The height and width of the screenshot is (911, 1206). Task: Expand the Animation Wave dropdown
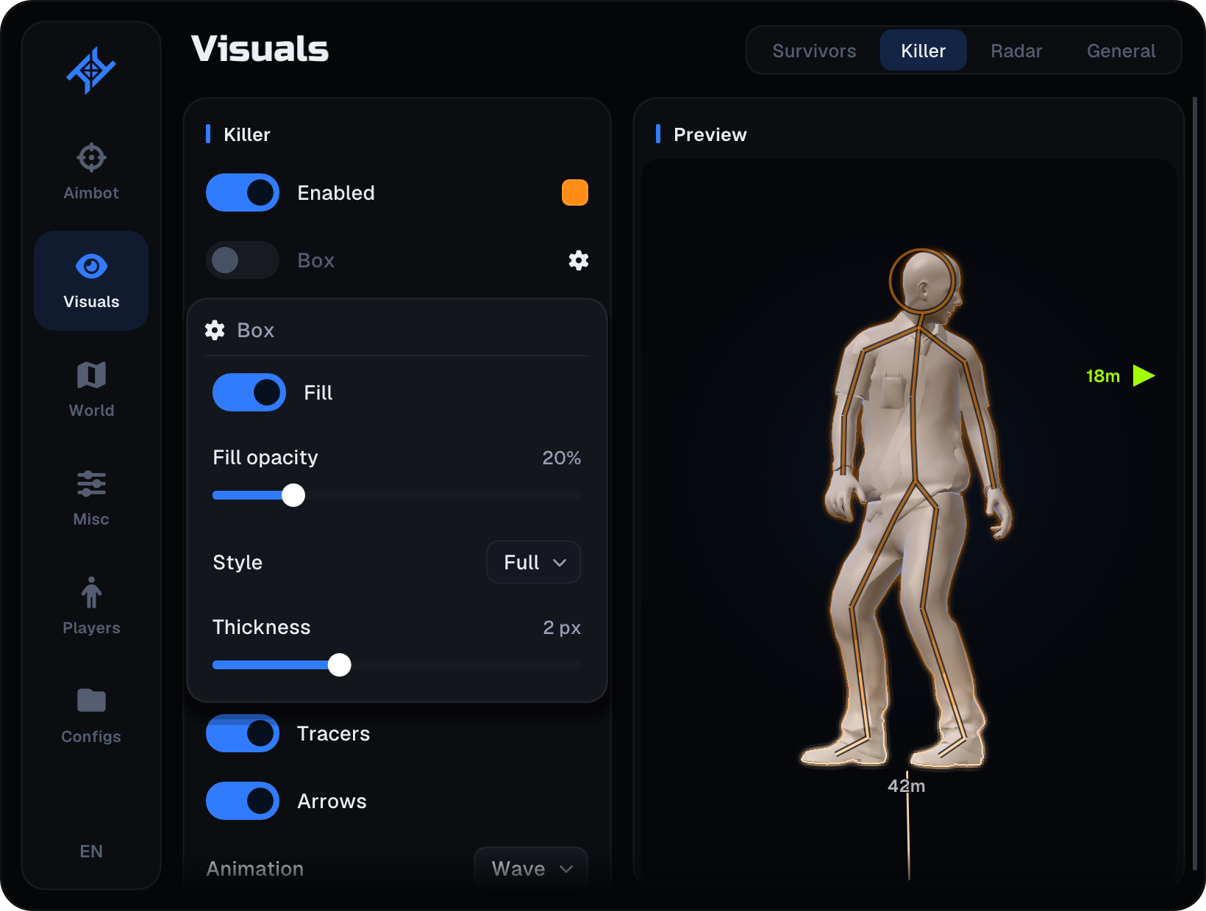(531, 868)
